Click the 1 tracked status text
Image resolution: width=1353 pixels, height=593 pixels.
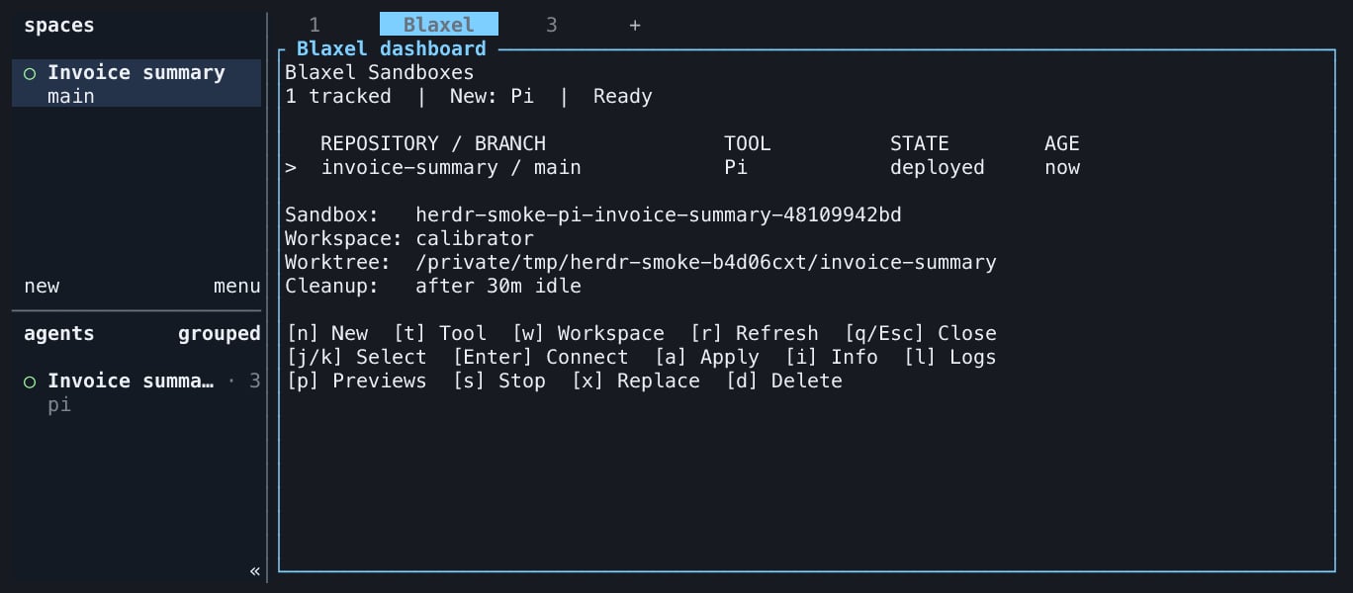click(x=338, y=97)
